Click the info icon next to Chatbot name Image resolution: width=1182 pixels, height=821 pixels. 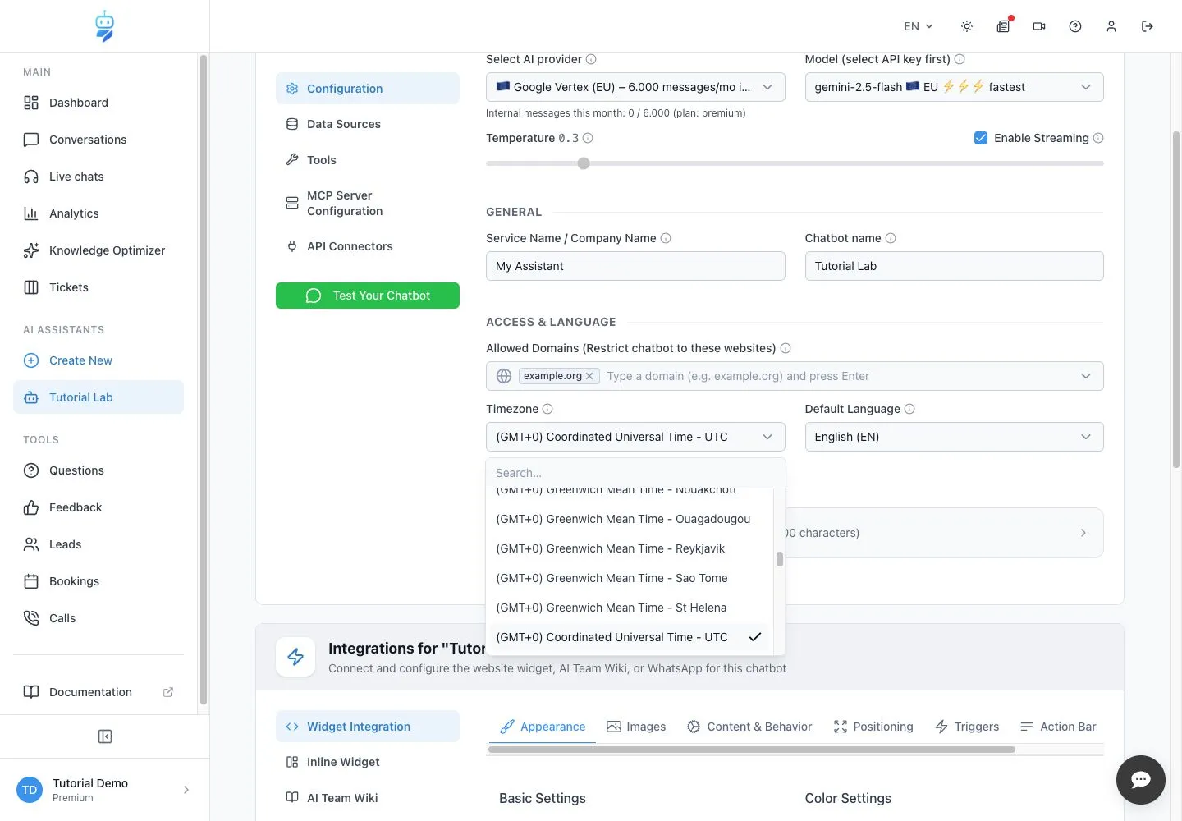[891, 238]
